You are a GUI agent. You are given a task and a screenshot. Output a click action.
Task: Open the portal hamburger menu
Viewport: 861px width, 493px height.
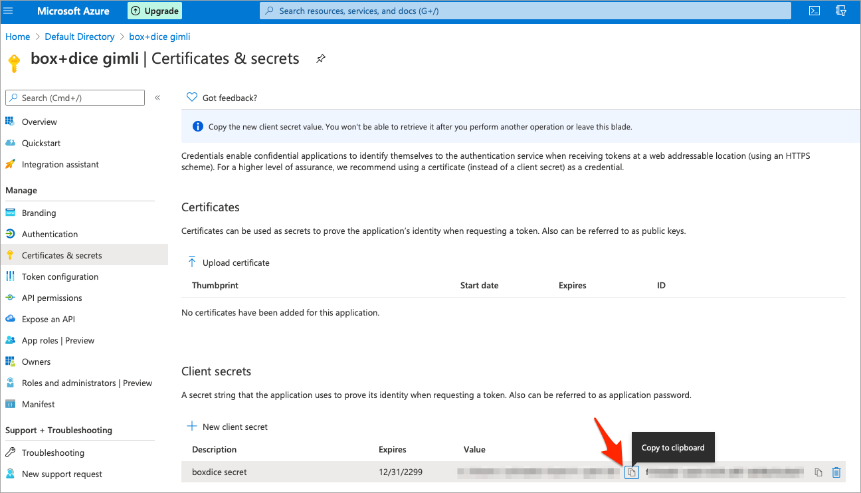click(x=8, y=11)
